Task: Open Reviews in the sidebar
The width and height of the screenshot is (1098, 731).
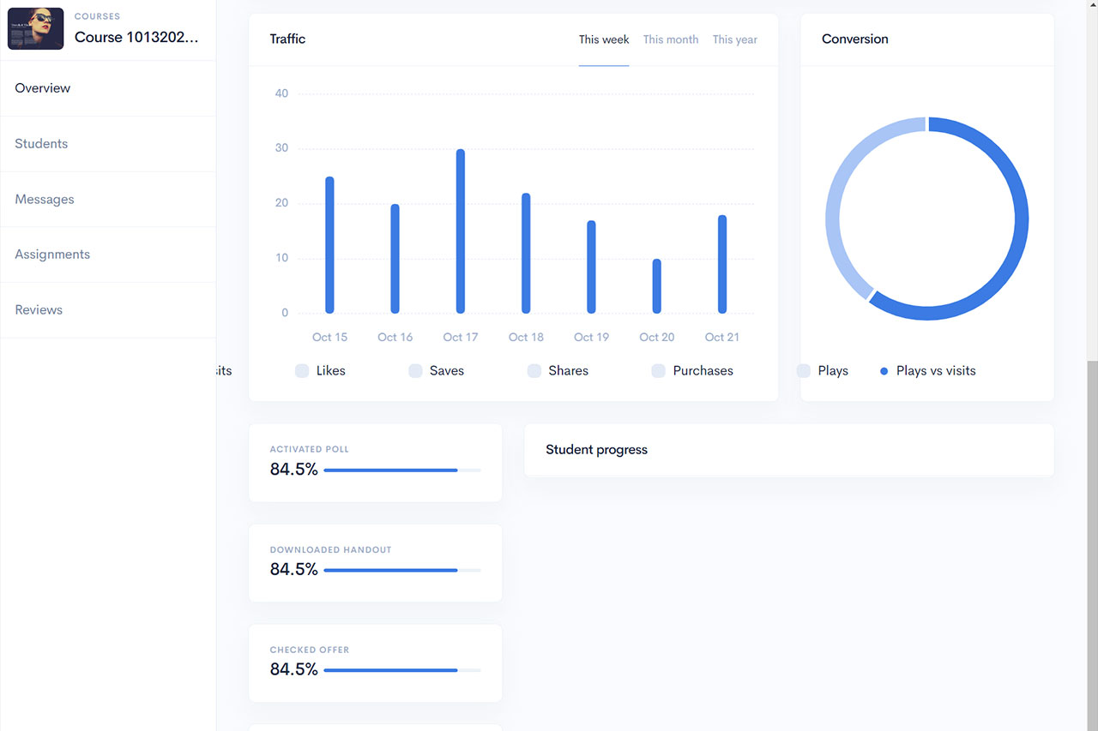Action: point(108,310)
